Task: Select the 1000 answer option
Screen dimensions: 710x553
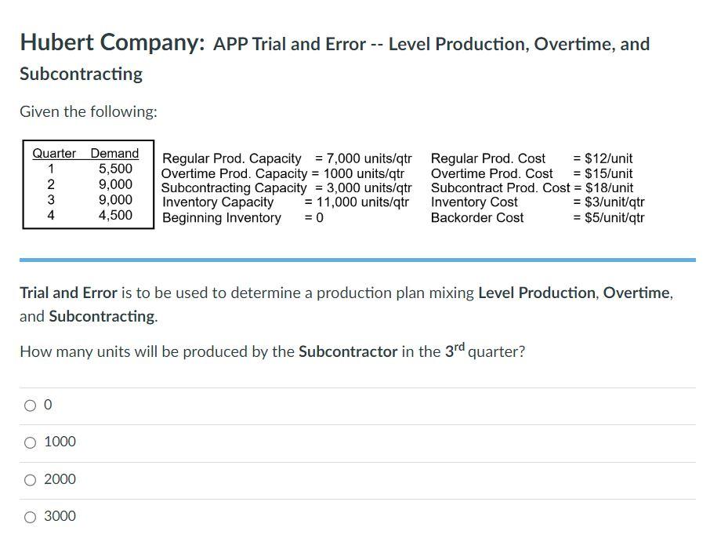Action: pyautogui.click(x=29, y=442)
